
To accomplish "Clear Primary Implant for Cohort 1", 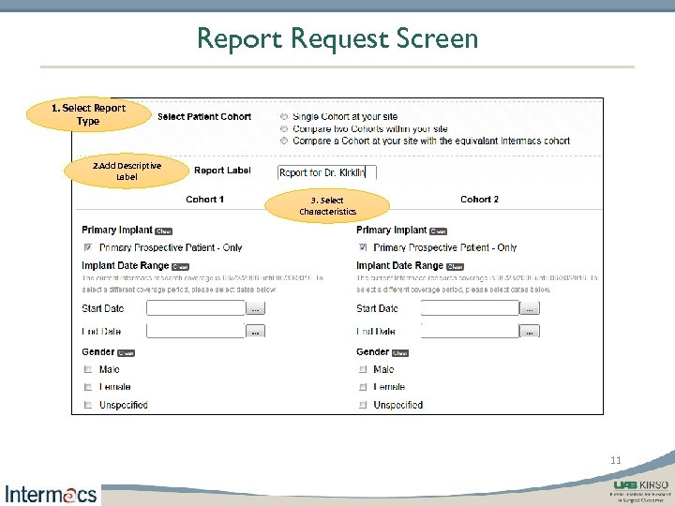I will (163, 231).
